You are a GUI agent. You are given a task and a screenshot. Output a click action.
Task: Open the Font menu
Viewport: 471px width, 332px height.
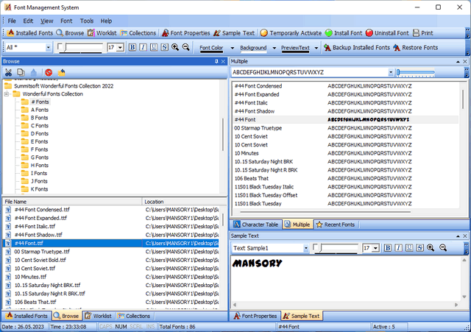pyautogui.click(x=66, y=21)
